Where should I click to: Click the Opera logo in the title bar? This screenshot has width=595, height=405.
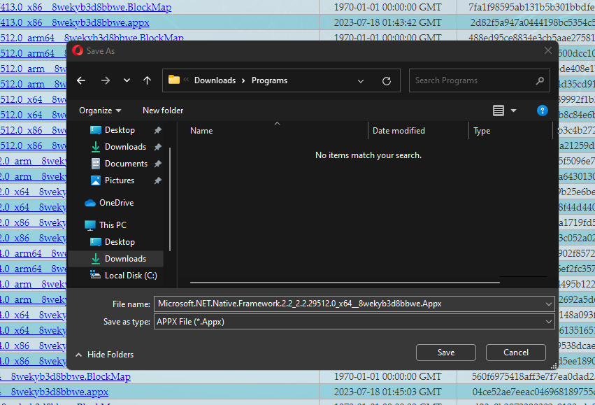pos(78,50)
